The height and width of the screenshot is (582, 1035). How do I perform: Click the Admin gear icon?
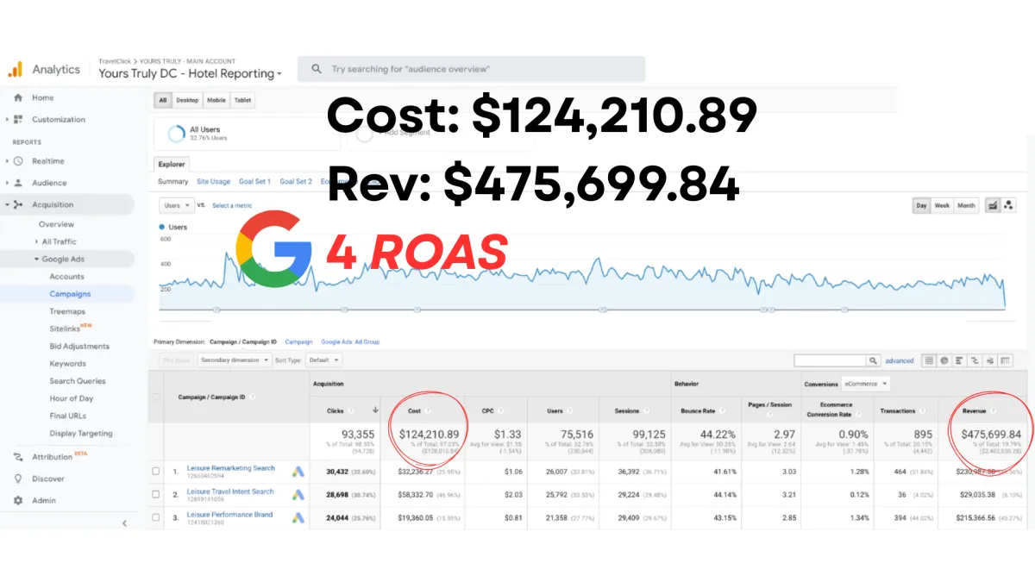pos(18,500)
